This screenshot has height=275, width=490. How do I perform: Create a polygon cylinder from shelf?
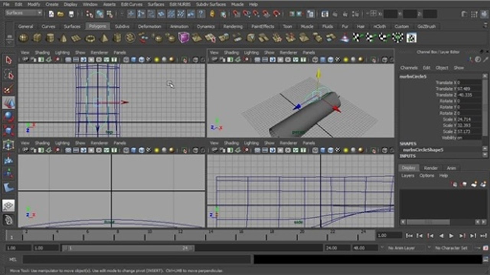(x=50, y=38)
